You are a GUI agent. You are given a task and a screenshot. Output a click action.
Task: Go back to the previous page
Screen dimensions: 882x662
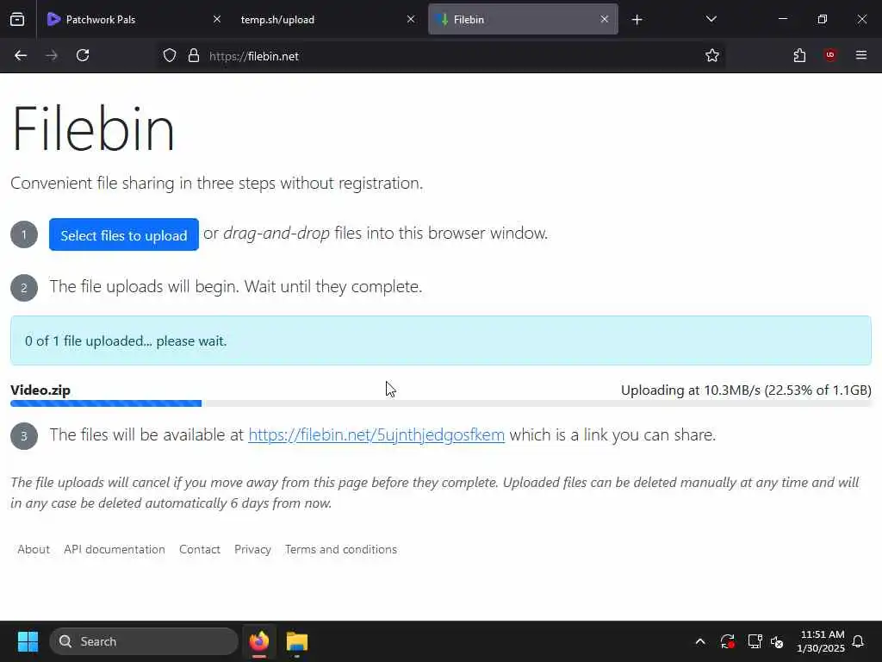point(21,56)
